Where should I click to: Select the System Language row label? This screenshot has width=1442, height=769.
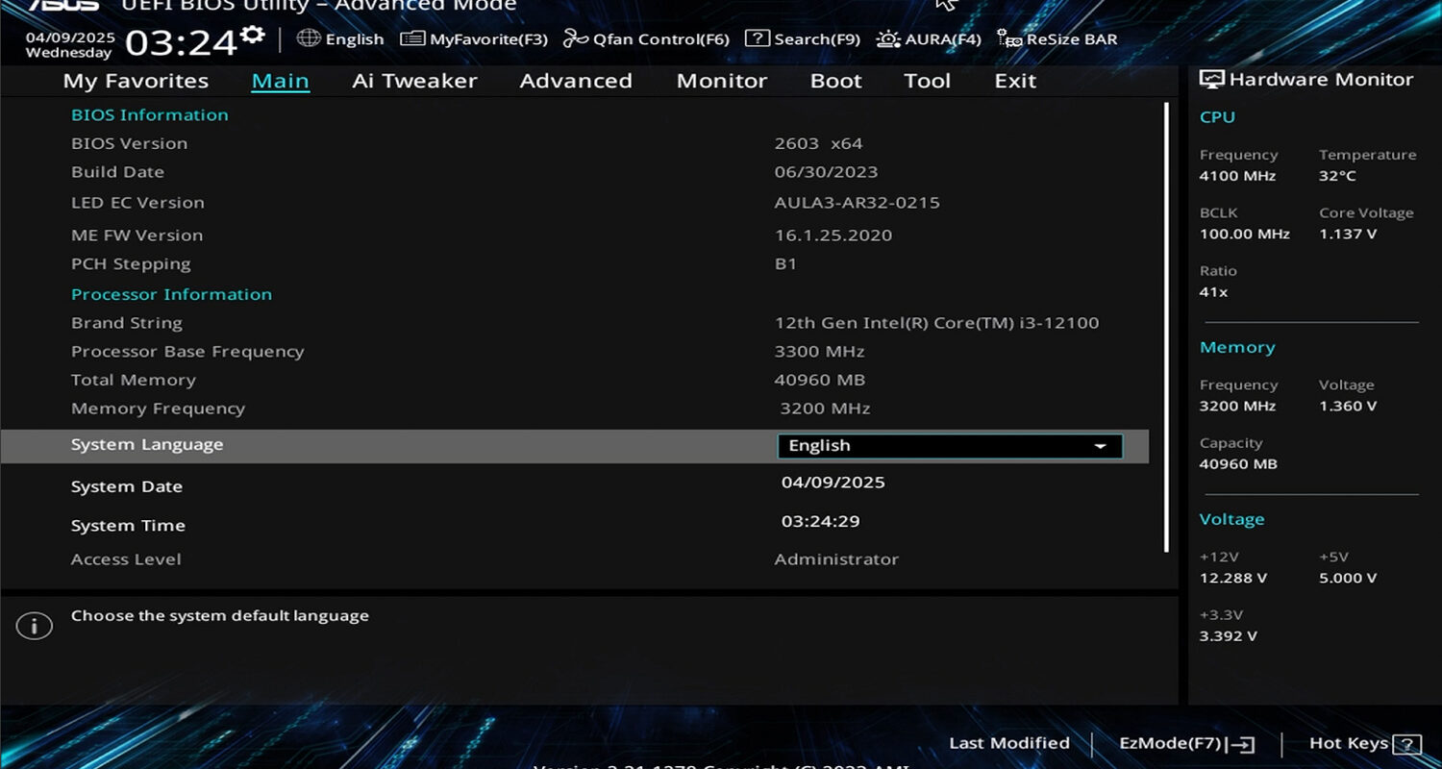point(147,444)
